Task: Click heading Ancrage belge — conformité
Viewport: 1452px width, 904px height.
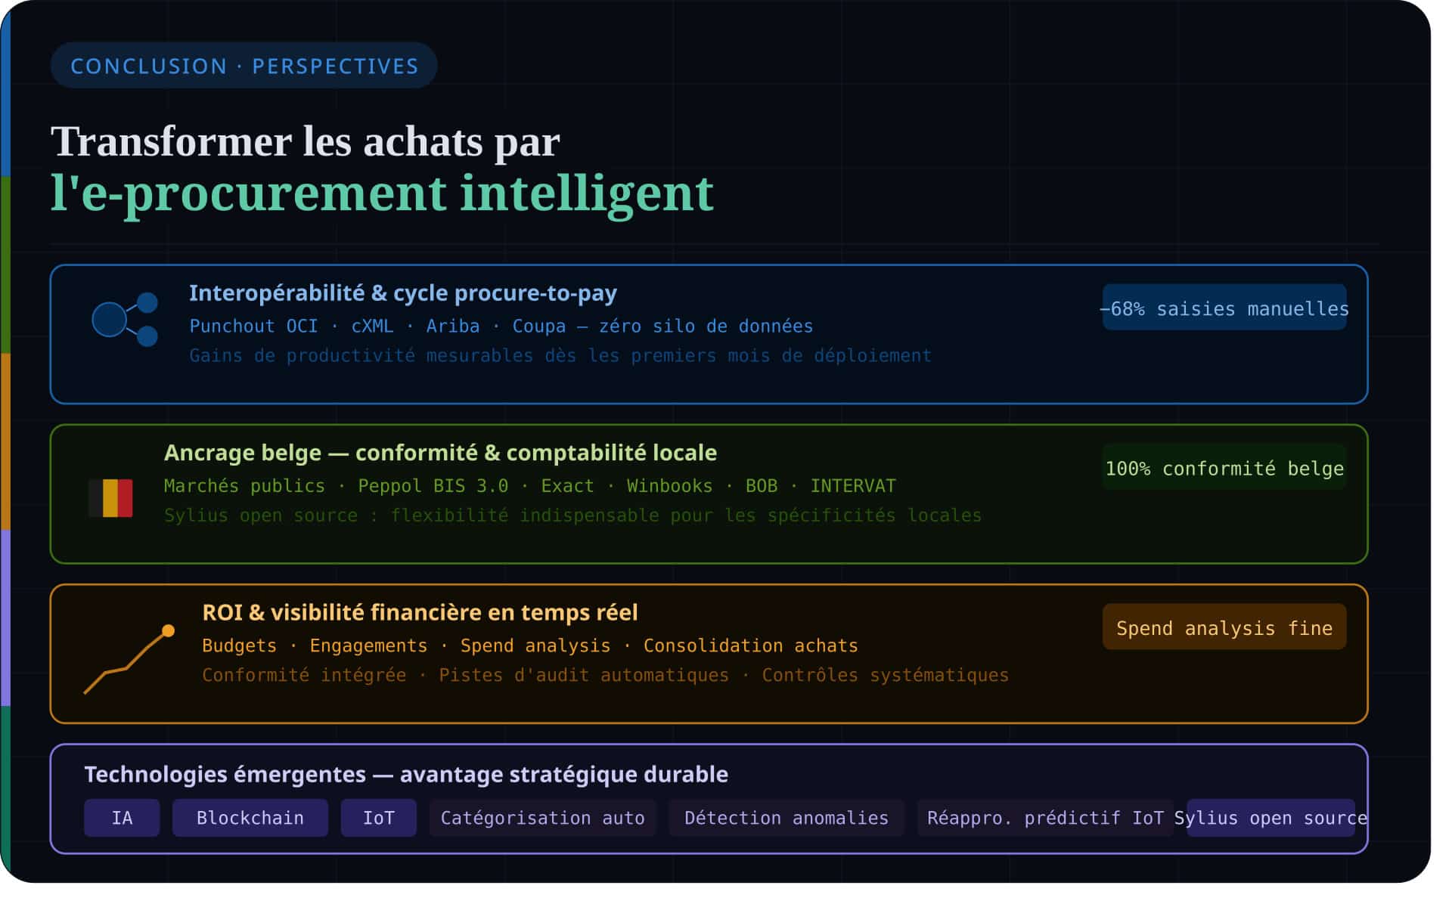Action: (x=440, y=452)
